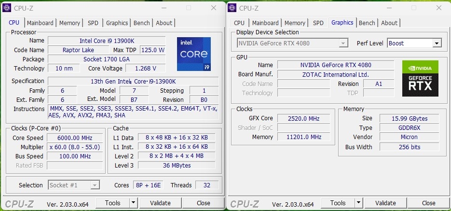Click the Intel Core i9 logo badge

pos(193,54)
